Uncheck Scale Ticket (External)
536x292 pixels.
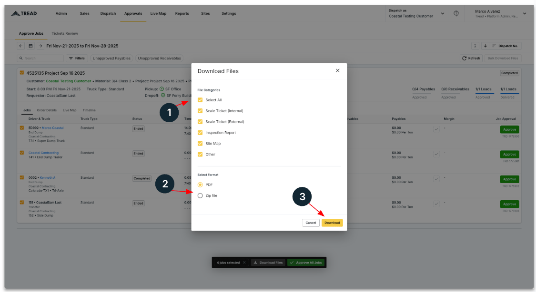click(200, 122)
